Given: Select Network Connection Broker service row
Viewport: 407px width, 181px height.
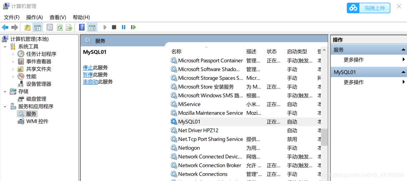Looking at the screenshot, I should pyautogui.click(x=245, y=165).
